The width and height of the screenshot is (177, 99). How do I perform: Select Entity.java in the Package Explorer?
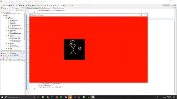pyautogui.click(x=14, y=22)
